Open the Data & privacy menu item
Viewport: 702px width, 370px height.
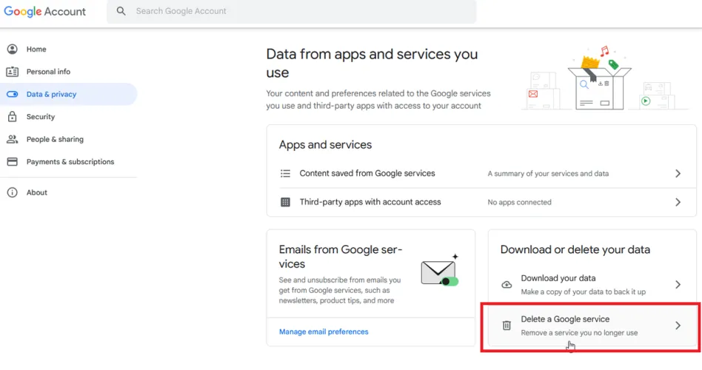pos(52,95)
